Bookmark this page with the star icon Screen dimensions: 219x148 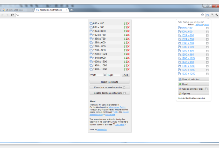[x=202, y=15]
